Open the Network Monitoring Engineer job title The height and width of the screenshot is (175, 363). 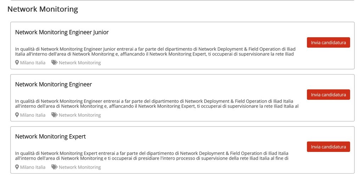[x=54, y=84]
